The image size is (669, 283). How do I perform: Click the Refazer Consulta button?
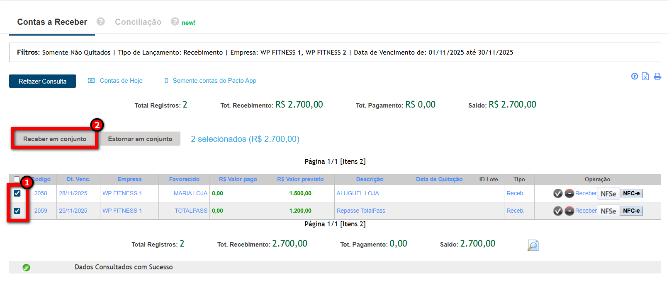point(42,81)
